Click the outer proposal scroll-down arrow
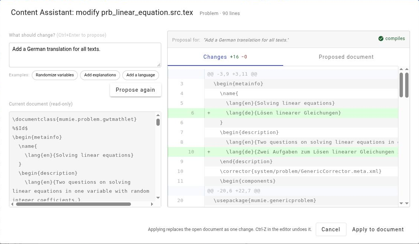This screenshot has width=419, height=244. [x=407, y=203]
